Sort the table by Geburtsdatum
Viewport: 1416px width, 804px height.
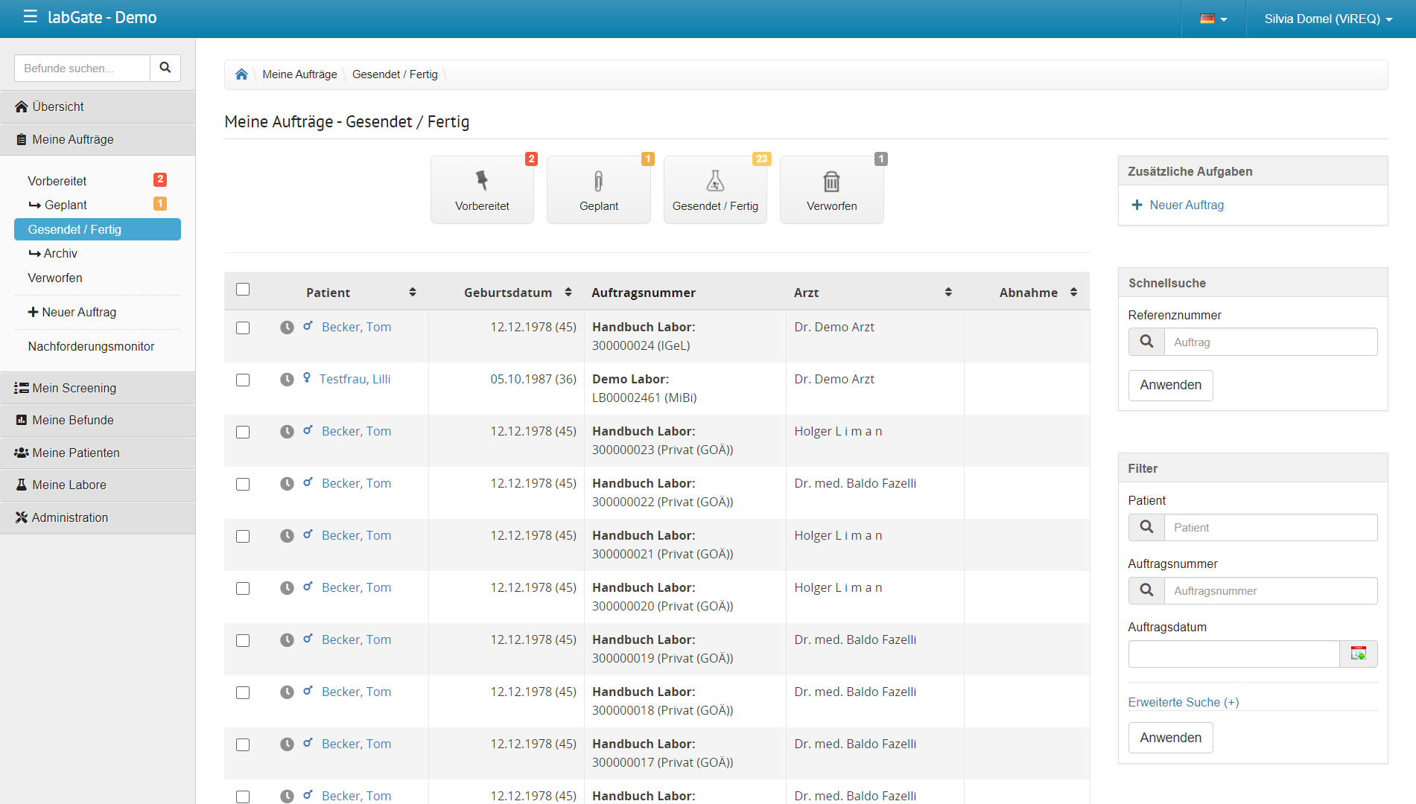coord(568,293)
